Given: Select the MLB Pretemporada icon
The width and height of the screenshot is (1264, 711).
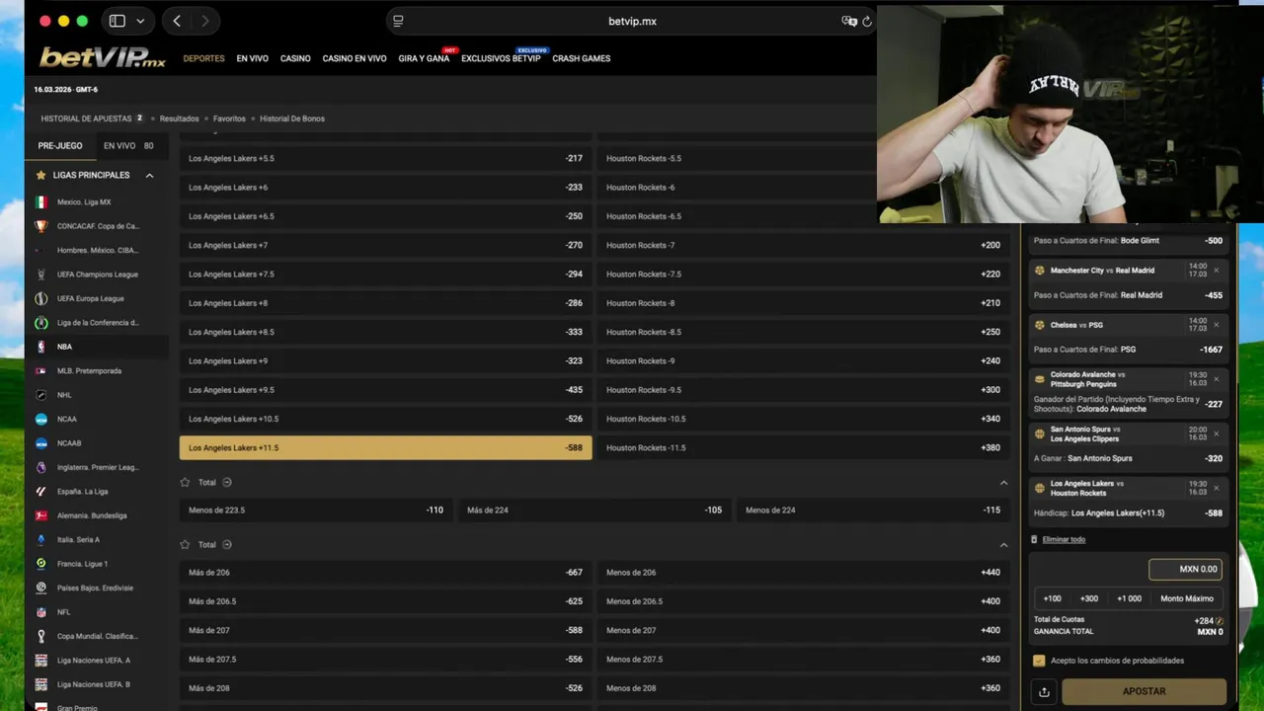Looking at the screenshot, I should pyautogui.click(x=40, y=371).
